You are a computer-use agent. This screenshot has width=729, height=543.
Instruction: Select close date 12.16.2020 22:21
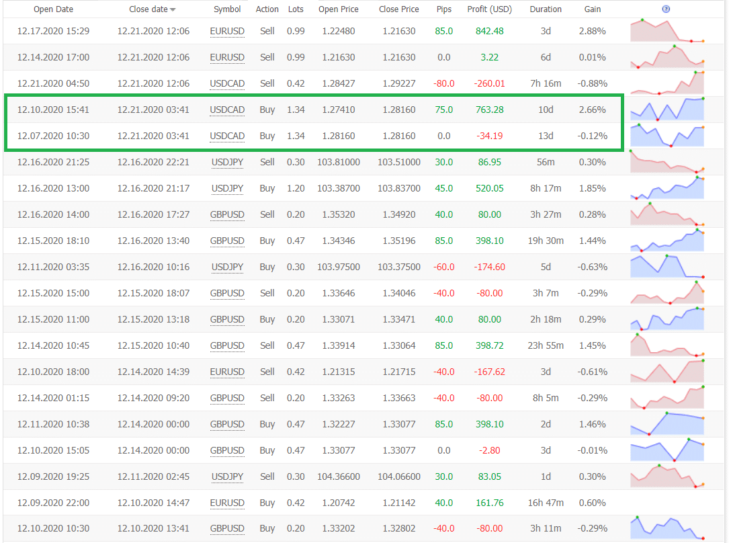pyautogui.click(x=153, y=162)
